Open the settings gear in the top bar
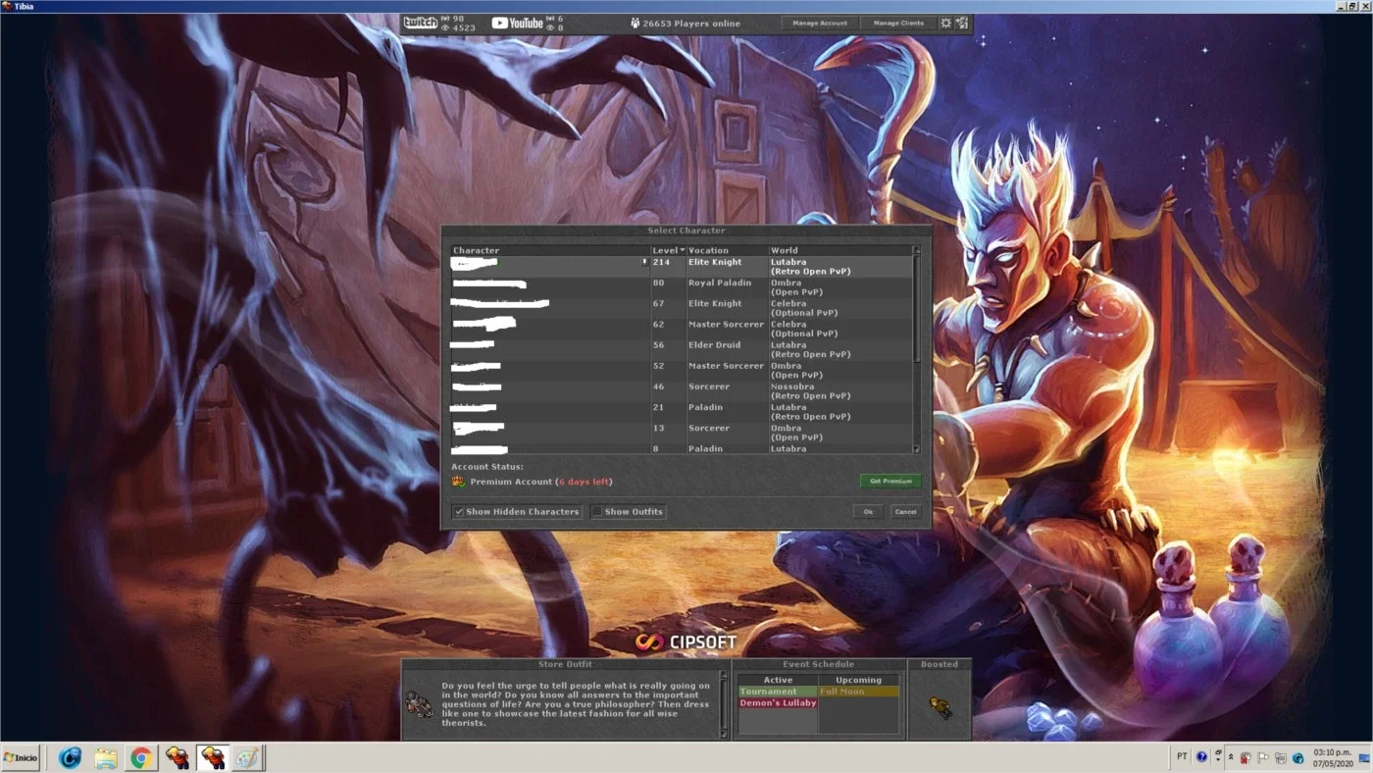The height and width of the screenshot is (773, 1373). coord(945,23)
